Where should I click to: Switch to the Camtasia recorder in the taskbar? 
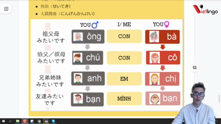click(25, 121)
